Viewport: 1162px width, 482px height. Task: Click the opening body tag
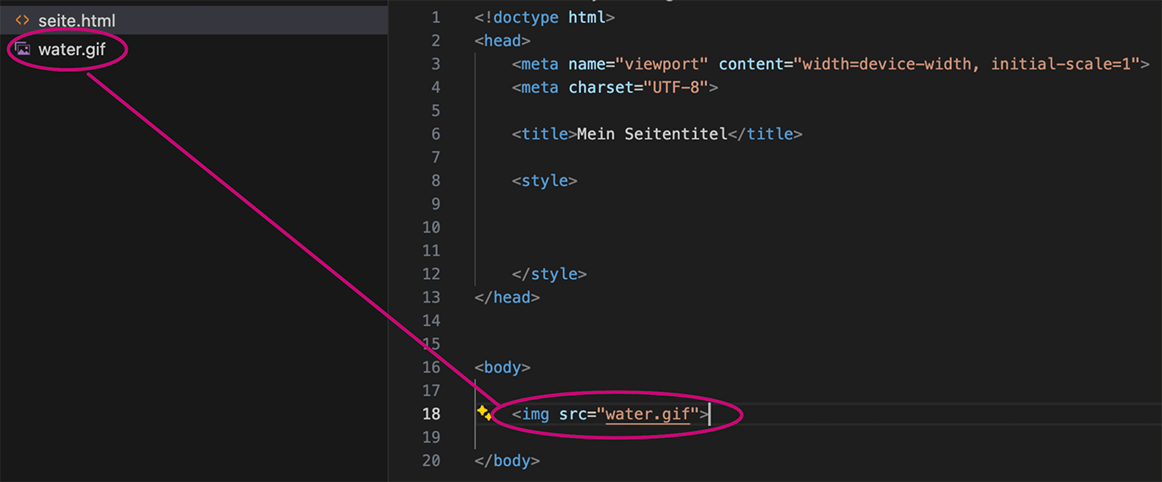(502, 367)
